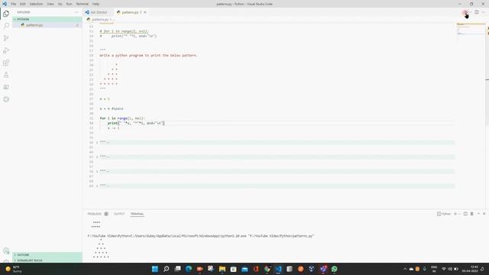The height and width of the screenshot is (275, 489).
Task: Split the terminal panel
Action: pos(465,214)
